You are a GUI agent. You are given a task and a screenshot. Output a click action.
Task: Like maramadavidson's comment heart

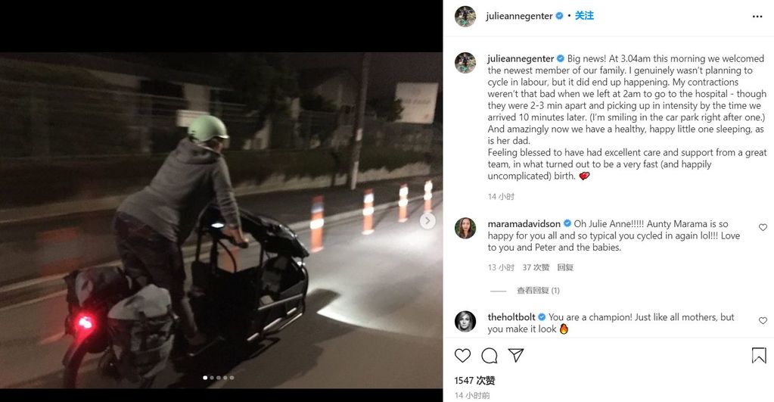point(763,227)
